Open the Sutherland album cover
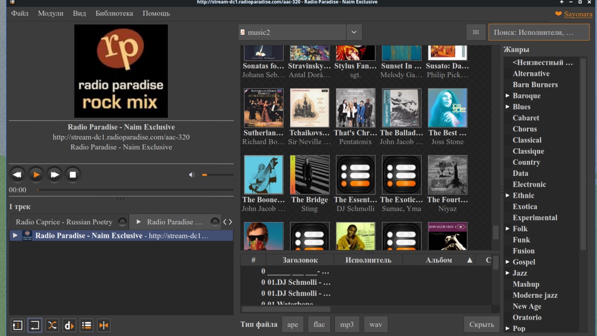Viewport: 597px width, 336px height. point(264,108)
